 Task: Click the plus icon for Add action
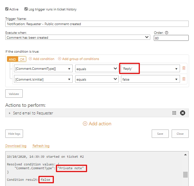point(85,124)
